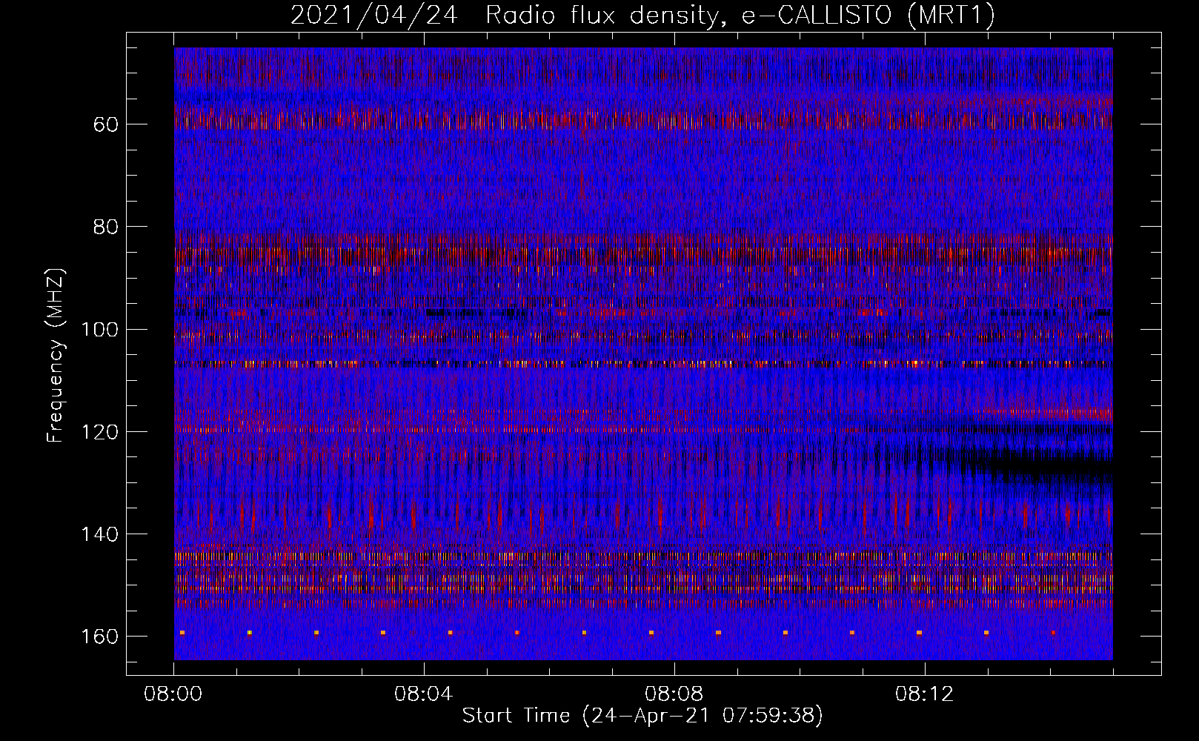
Task: Click the plot title with date 2021/04/24
Action: click(642, 15)
